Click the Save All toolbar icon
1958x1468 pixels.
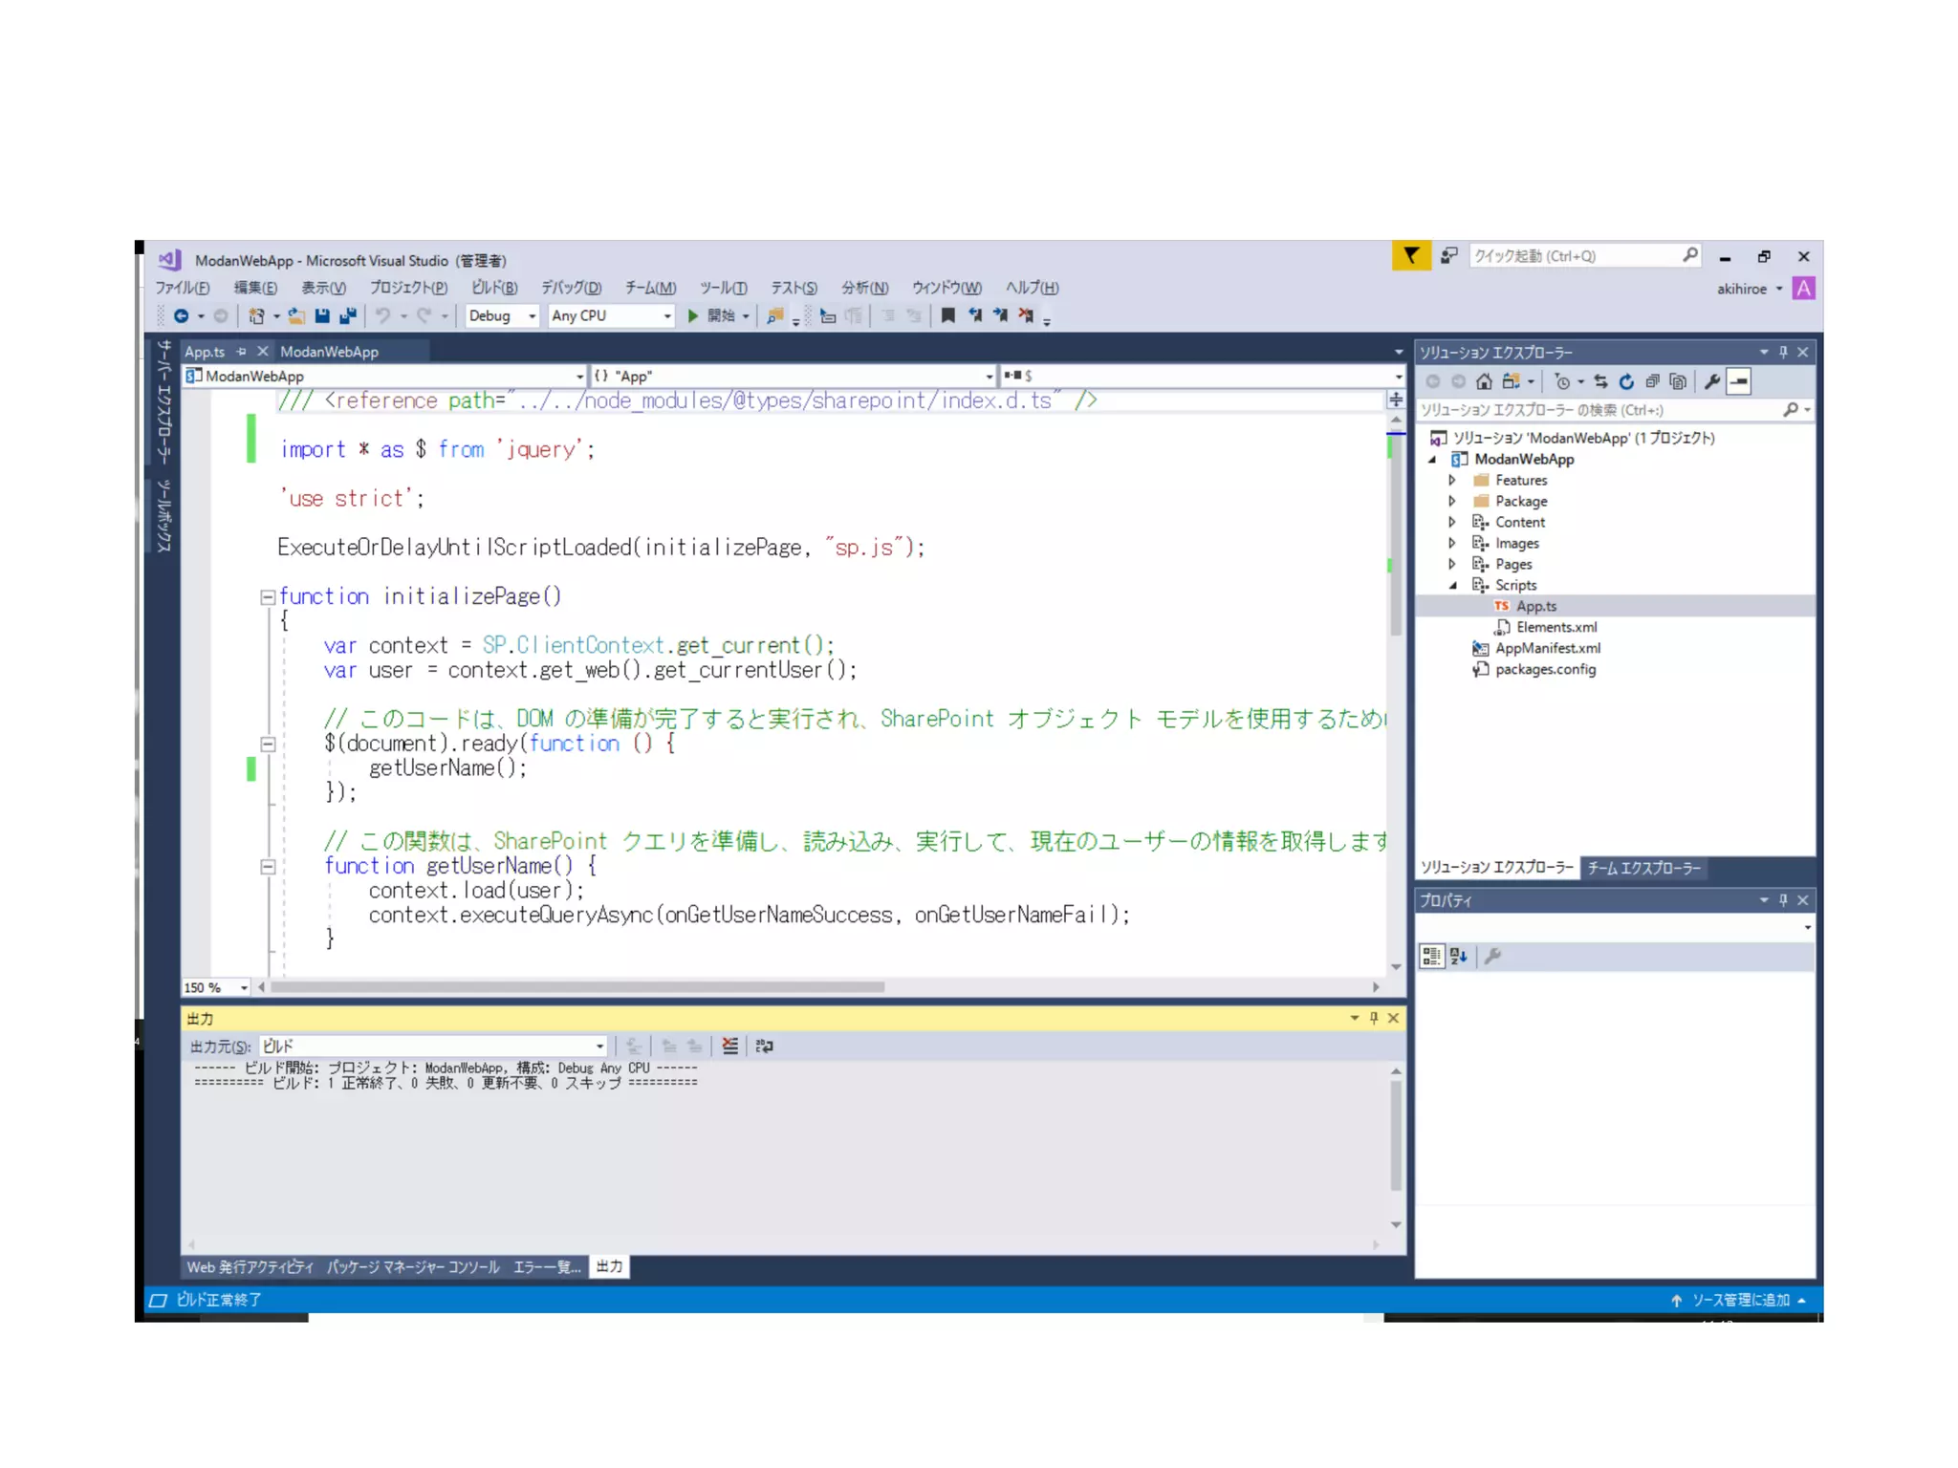(347, 315)
